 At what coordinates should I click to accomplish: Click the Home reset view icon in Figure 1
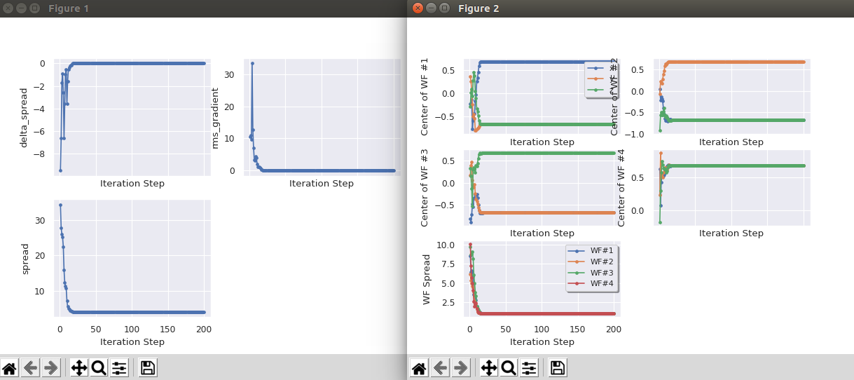9,367
